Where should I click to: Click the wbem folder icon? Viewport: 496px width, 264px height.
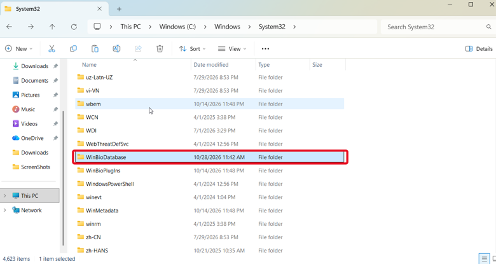tap(81, 104)
